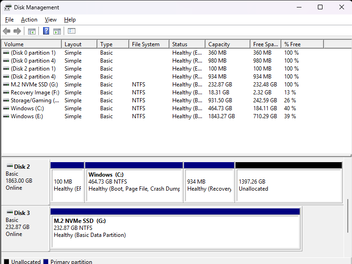The height and width of the screenshot is (264, 352).
Task: Click the '710.29 GB' free space cell
Action: click(265, 116)
